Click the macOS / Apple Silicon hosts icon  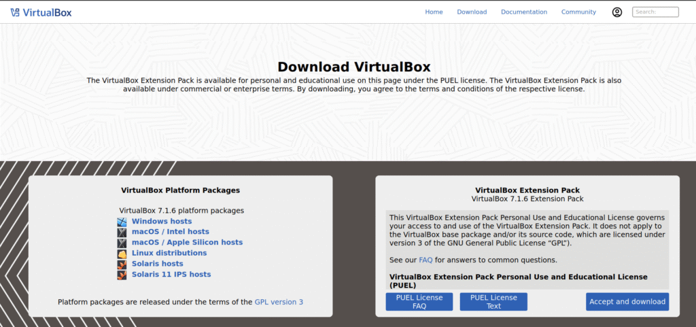tap(122, 243)
